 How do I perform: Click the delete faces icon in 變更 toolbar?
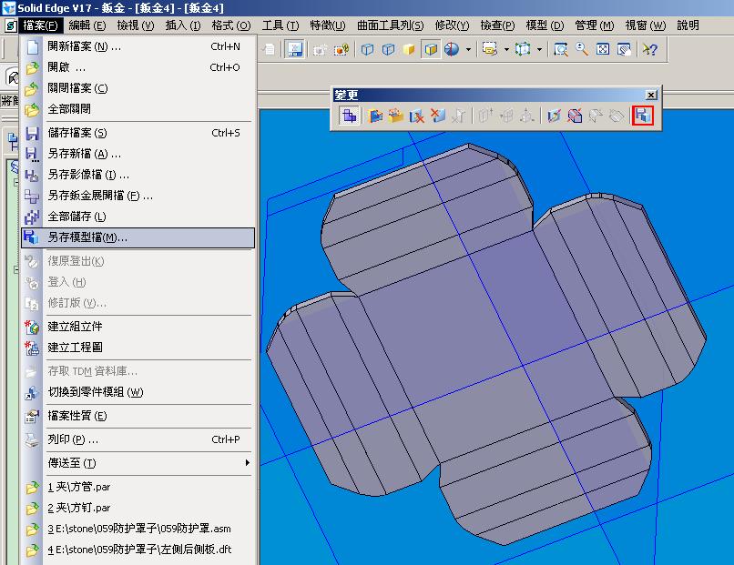(416, 116)
